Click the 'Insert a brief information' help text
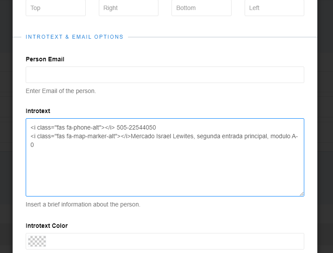 tap(83, 204)
